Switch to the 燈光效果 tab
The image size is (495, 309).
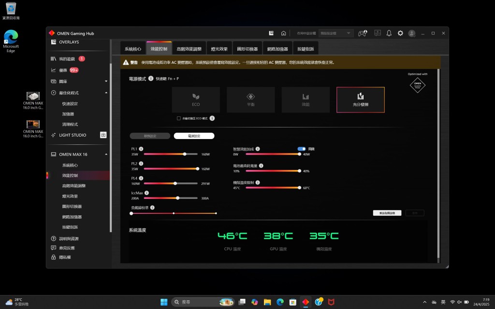219,49
